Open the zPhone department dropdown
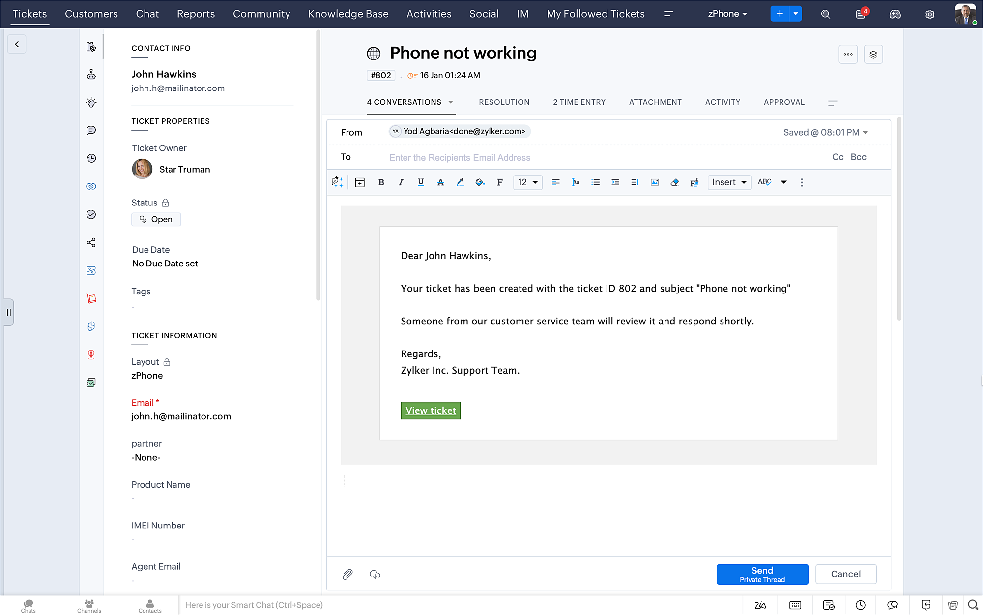 click(x=727, y=14)
